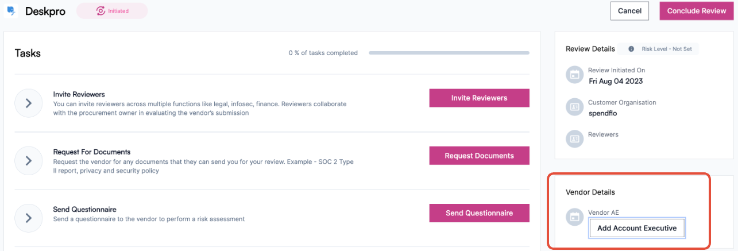Click the pink Send Questionnaire button
The height and width of the screenshot is (251, 738).
point(480,213)
